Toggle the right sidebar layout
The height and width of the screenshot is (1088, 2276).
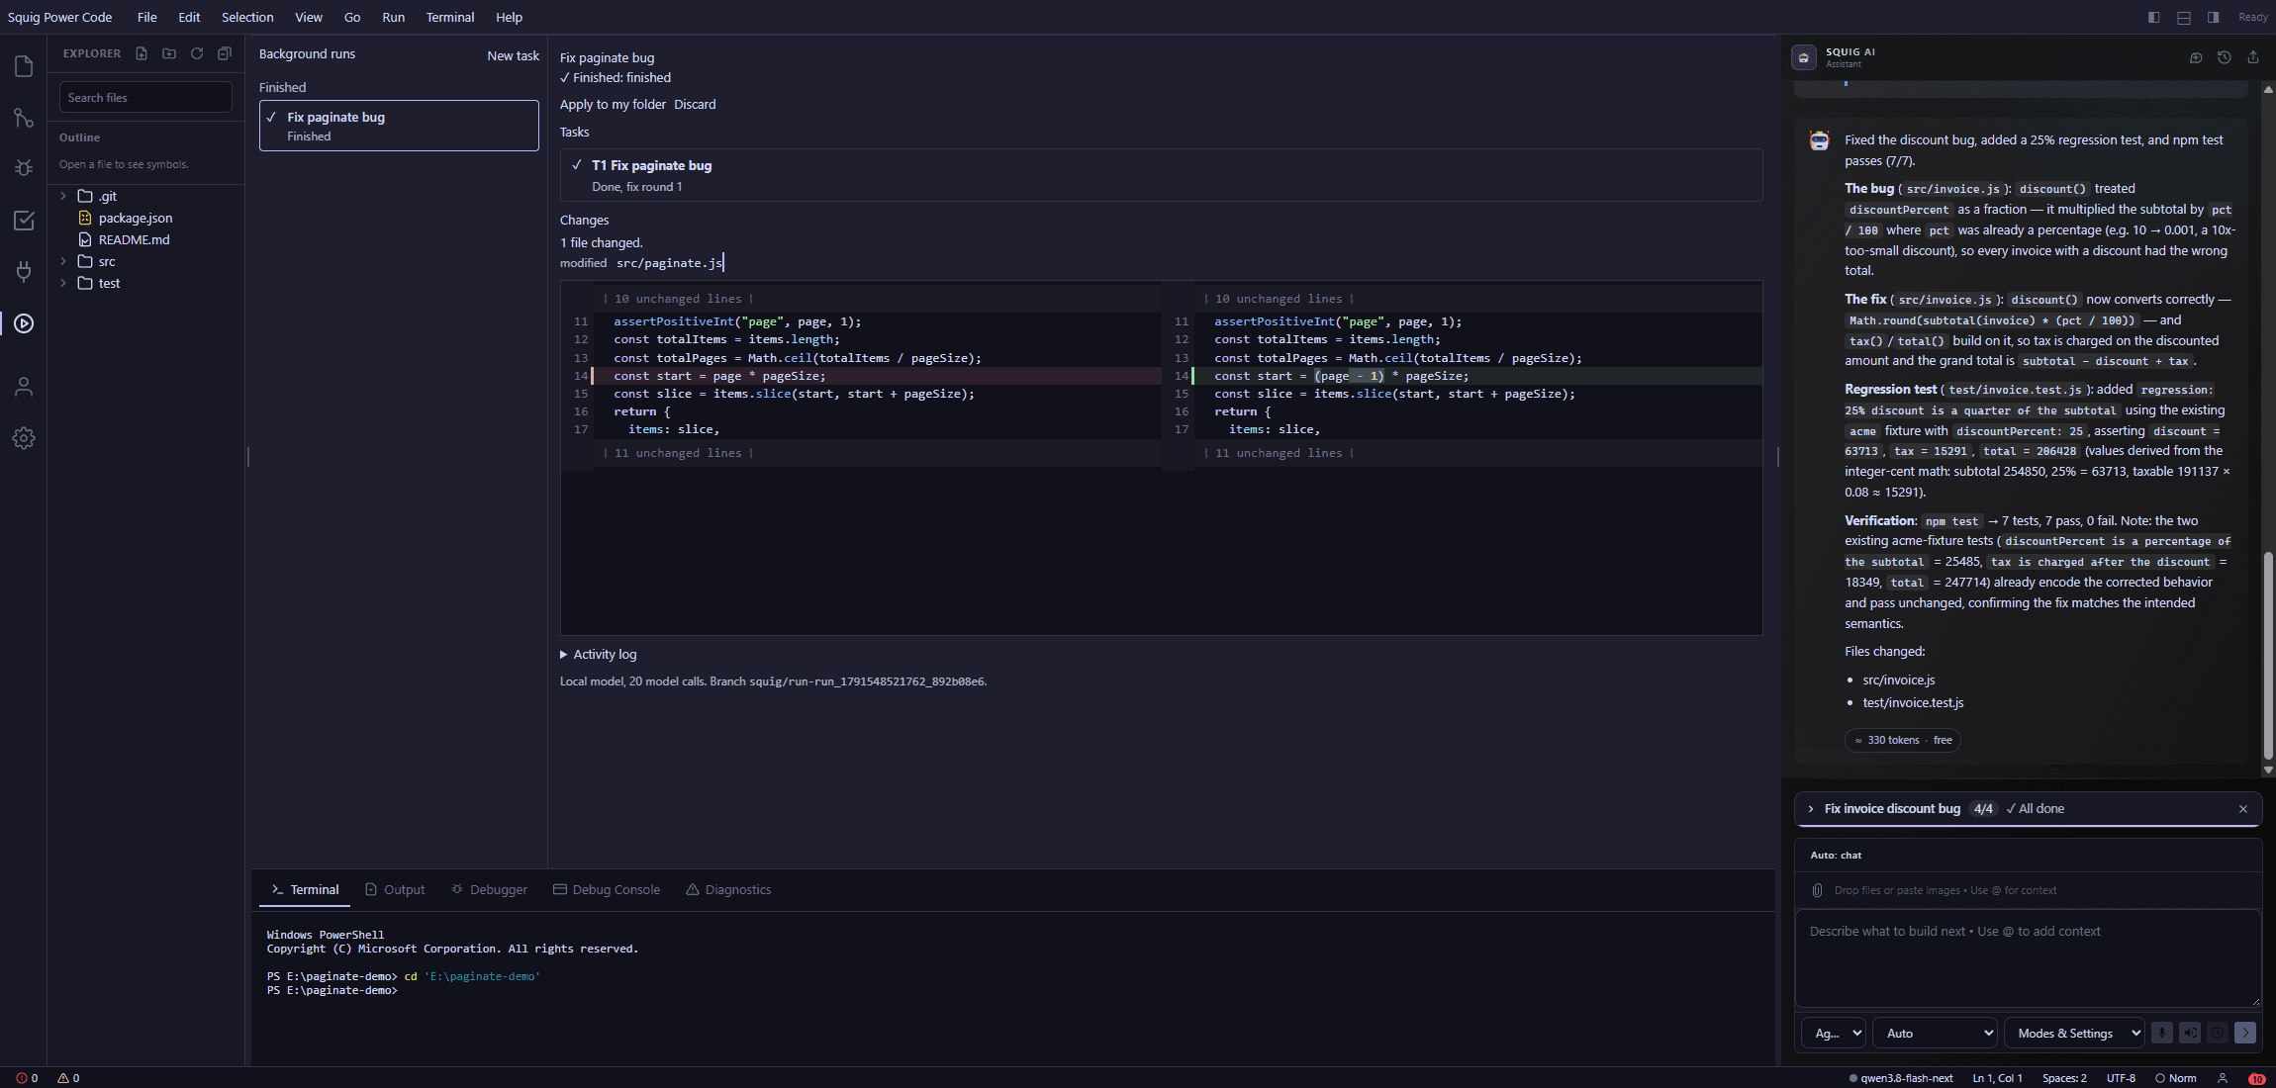tap(2213, 17)
